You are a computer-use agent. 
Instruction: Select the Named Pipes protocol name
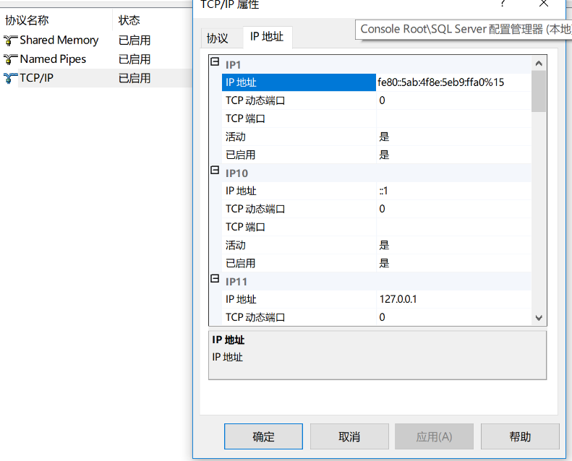pyautogui.click(x=53, y=59)
